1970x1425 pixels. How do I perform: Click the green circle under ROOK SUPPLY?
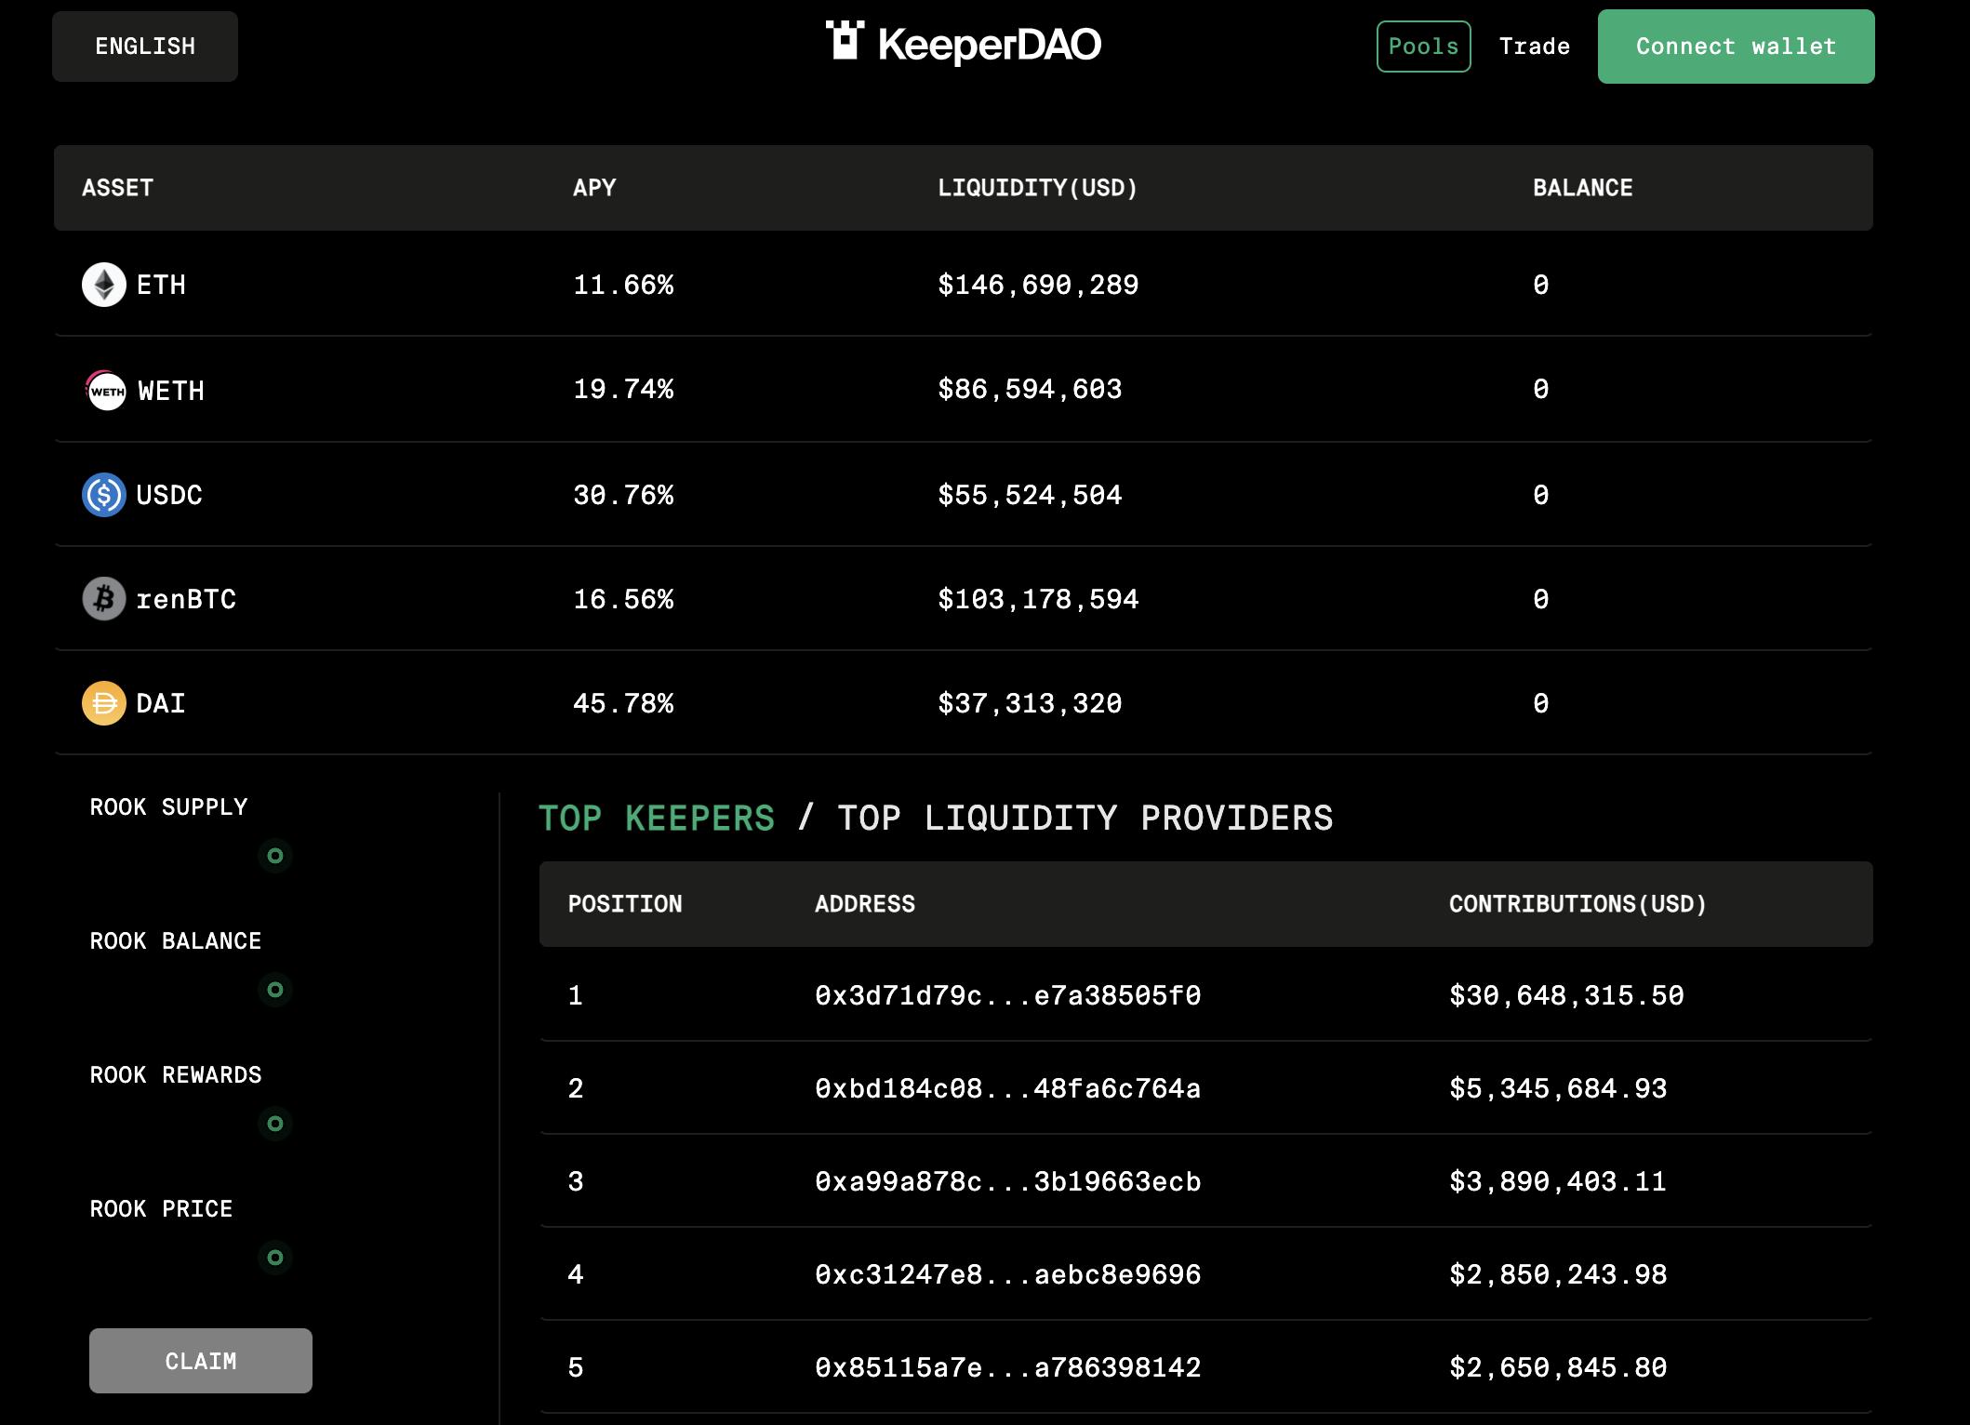275,856
